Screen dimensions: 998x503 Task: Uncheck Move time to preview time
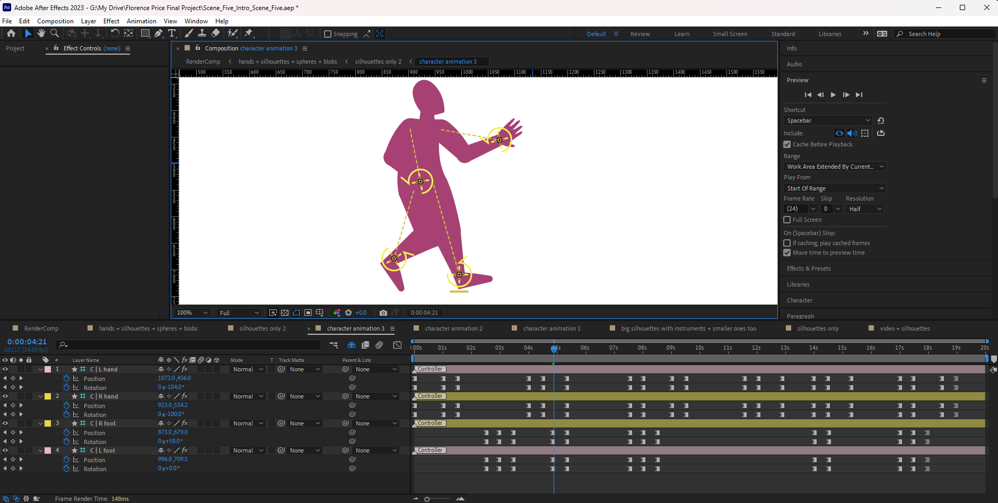(x=787, y=253)
